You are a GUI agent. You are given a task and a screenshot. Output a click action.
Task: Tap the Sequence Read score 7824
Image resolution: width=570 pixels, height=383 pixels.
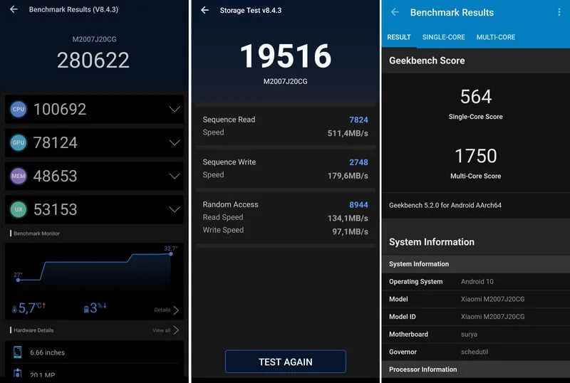[x=358, y=120]
